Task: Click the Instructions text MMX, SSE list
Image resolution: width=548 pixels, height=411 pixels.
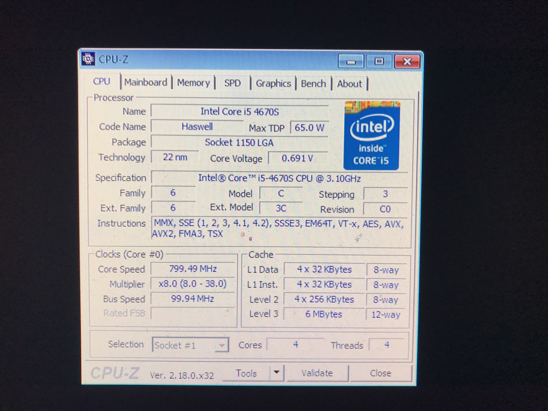Action: pyautogui.click(x=279, y=228)
